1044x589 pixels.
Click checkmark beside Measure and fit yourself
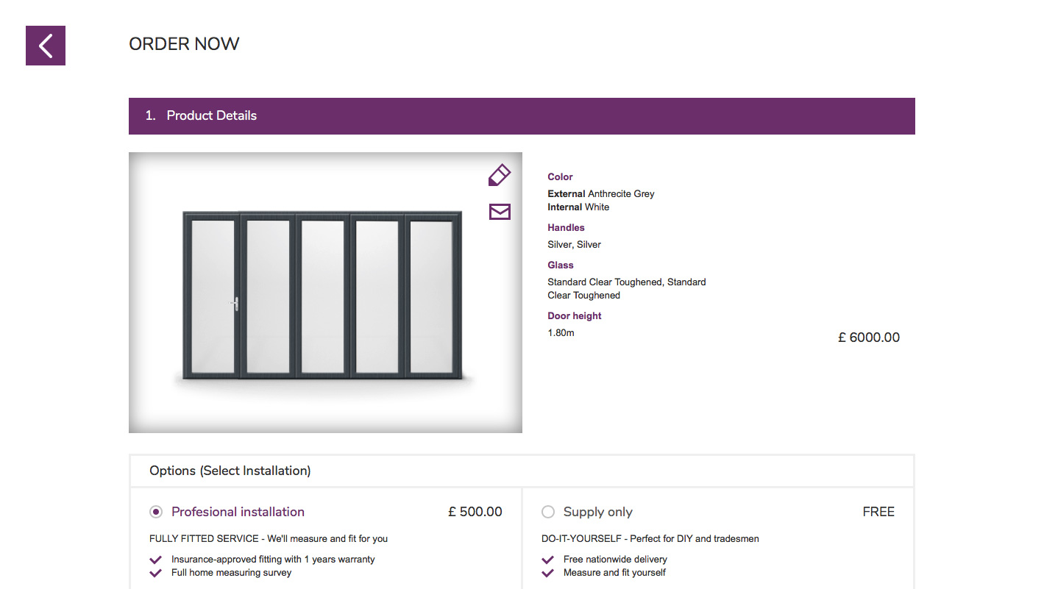547,573
